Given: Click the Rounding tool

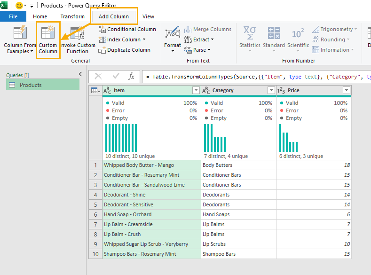Looking at the screenshot, I should (331, 39).
